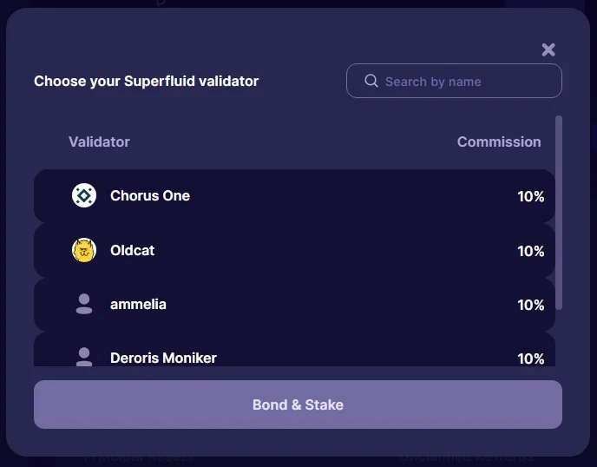This screenshot has height=467, width=597.
Task: Sort by the Commission column header
Action: click(499, 141)
